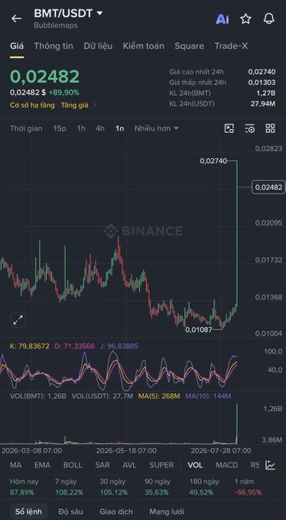Open the AI analysis icon

[x=223, y=19]
